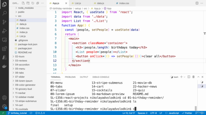Screen dimensions: 206x115
Task: Split the editor to the right
Action: [197, 3]
